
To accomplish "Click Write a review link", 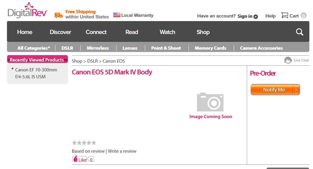I will tap(122, 151).
